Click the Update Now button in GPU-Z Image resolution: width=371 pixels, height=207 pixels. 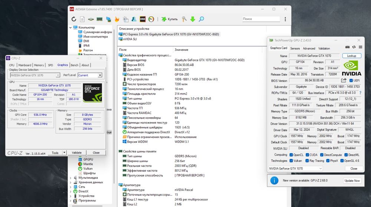pos(352,181)
